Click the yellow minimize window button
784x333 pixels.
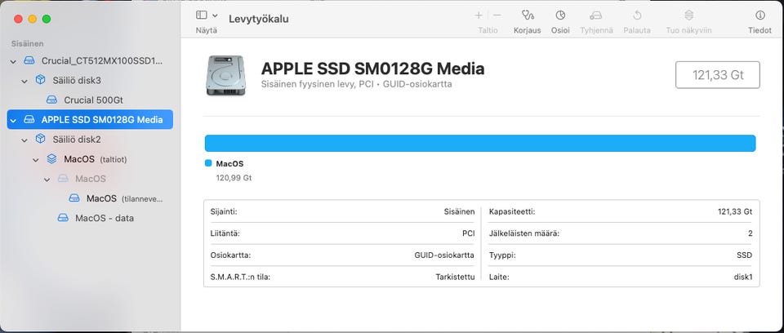click(33, 19)
